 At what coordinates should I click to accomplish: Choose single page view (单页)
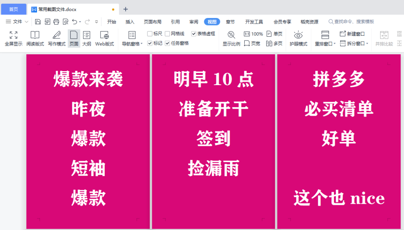click(x=275, y=34)
